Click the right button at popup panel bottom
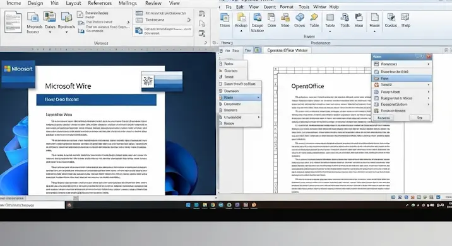Image resolution: width=452 pixels, height=246 pixels. [x=420, y=118]
